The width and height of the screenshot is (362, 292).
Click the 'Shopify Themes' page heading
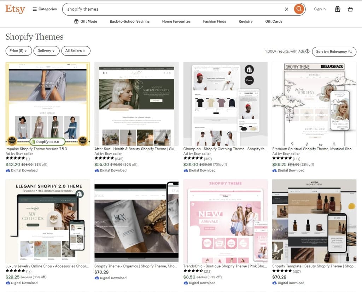pyautogui.click(x=34, y=37)
